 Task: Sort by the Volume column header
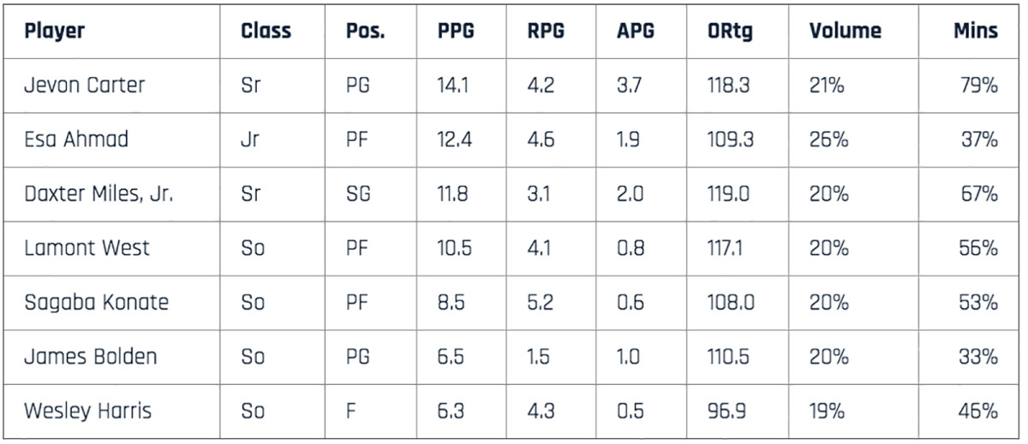tap(845, 32)
